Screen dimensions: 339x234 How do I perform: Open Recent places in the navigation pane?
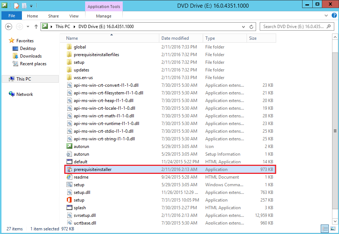tap(33, 64)
